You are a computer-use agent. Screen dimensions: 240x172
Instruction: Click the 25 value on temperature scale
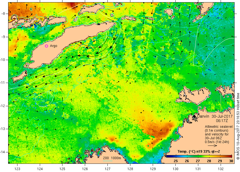(176, 161)
